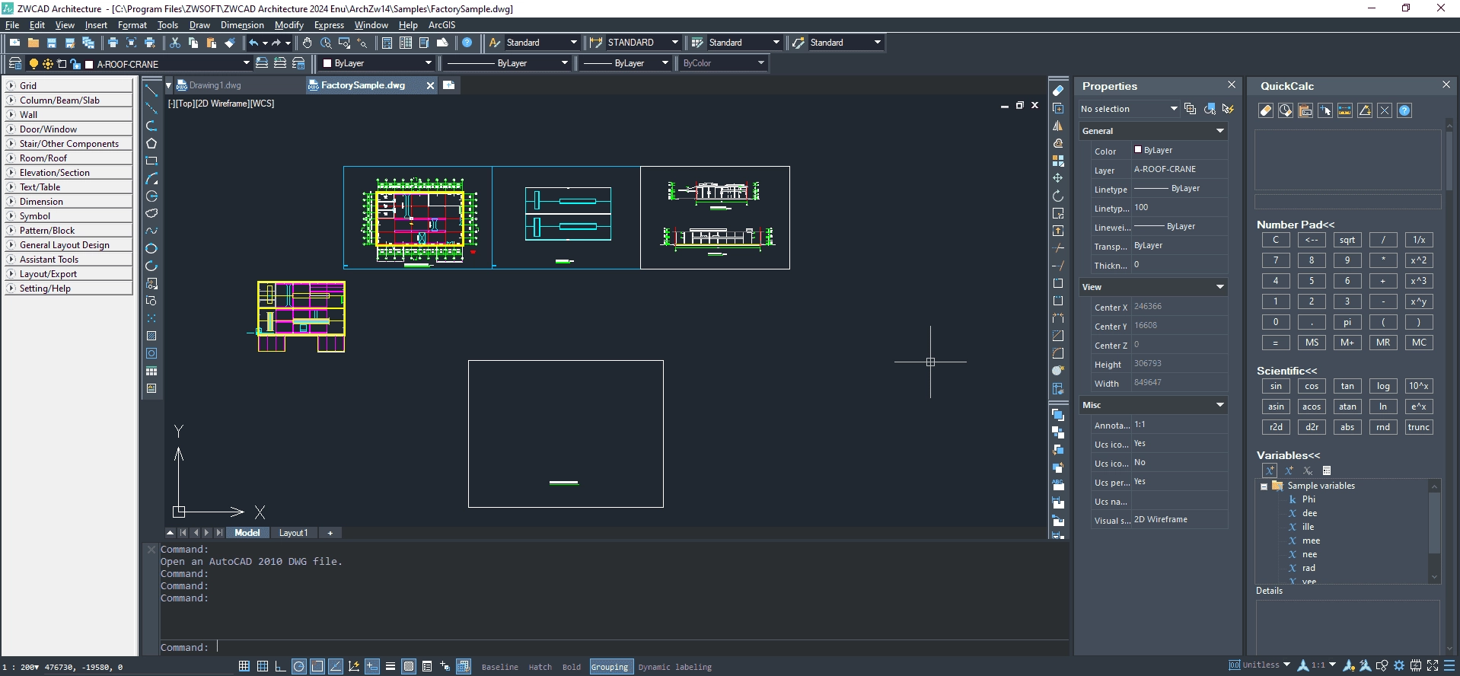Viewport: 1460px width, 676px height.
Task: Click the Match Properties brush icon
Action: click(229, 43)
